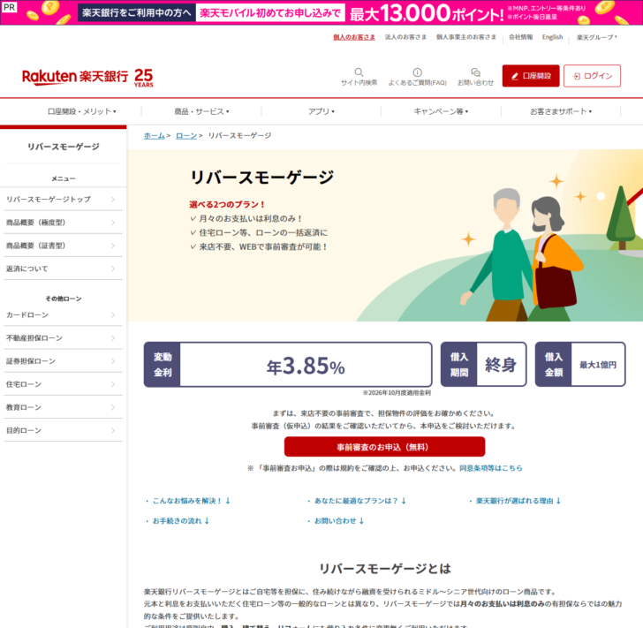Click the 年3.85% interest rate box
This screenshot has height=628, width=643.
[288, 365]
